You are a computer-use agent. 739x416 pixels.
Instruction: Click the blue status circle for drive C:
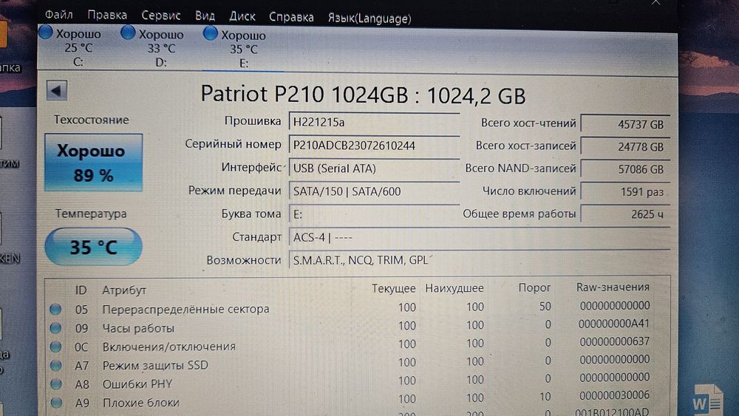pos(46,33)
